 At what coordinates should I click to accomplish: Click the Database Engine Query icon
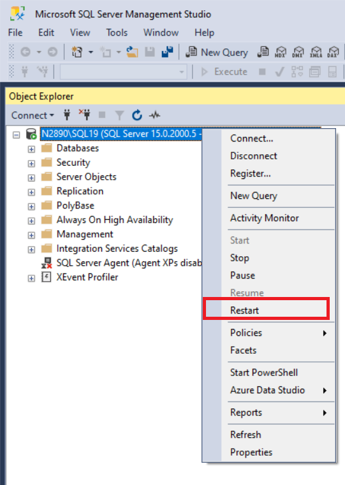click(x=263, y=52)
